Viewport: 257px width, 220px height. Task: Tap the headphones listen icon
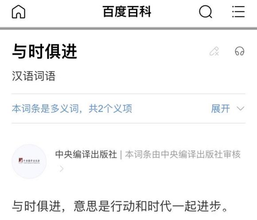coord(239,51)
